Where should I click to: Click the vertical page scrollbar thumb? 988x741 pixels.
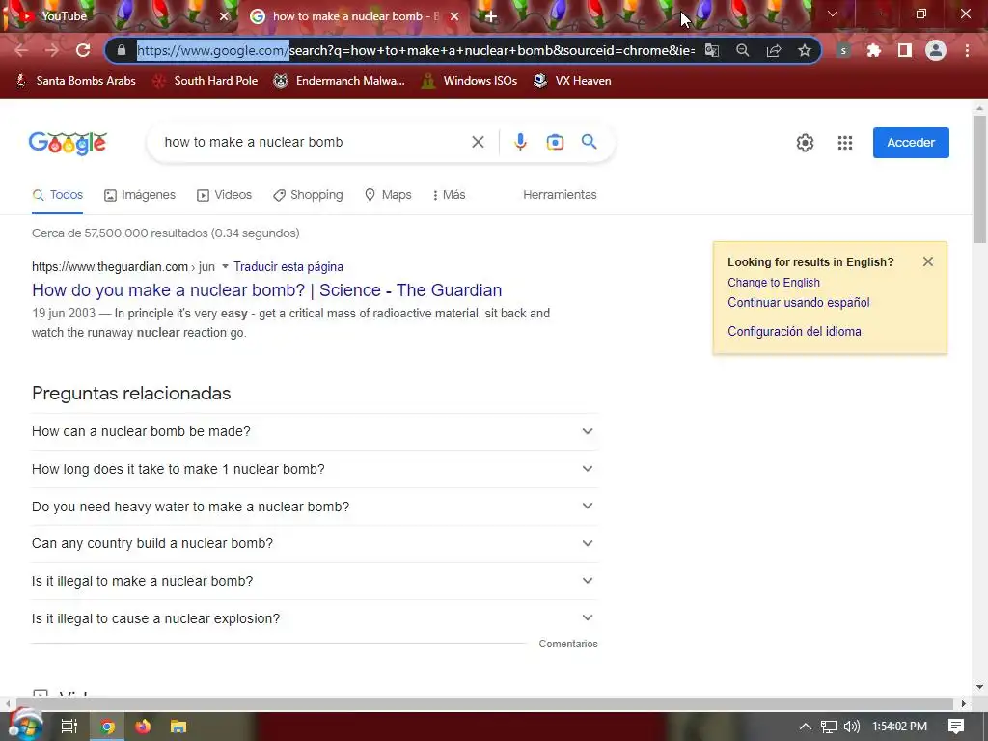pyautogui.click(x=979, y=179)
